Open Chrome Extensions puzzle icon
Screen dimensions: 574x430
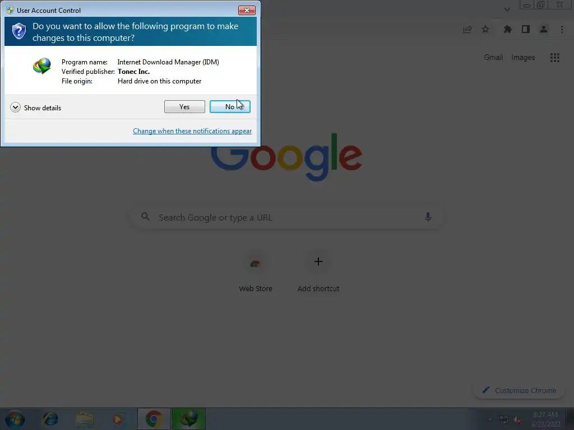tap(507, 29)
